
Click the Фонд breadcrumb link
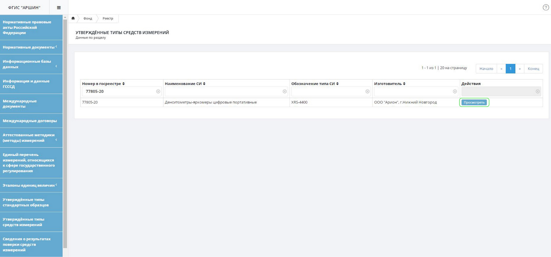[x=88, y=18]
